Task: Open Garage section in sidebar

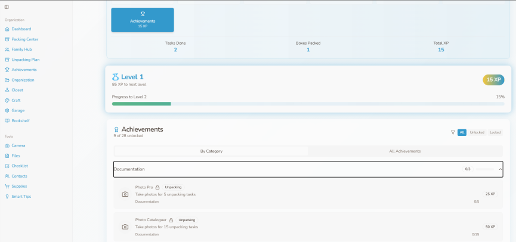Action: pyautogui.click(x=18, y=110)
